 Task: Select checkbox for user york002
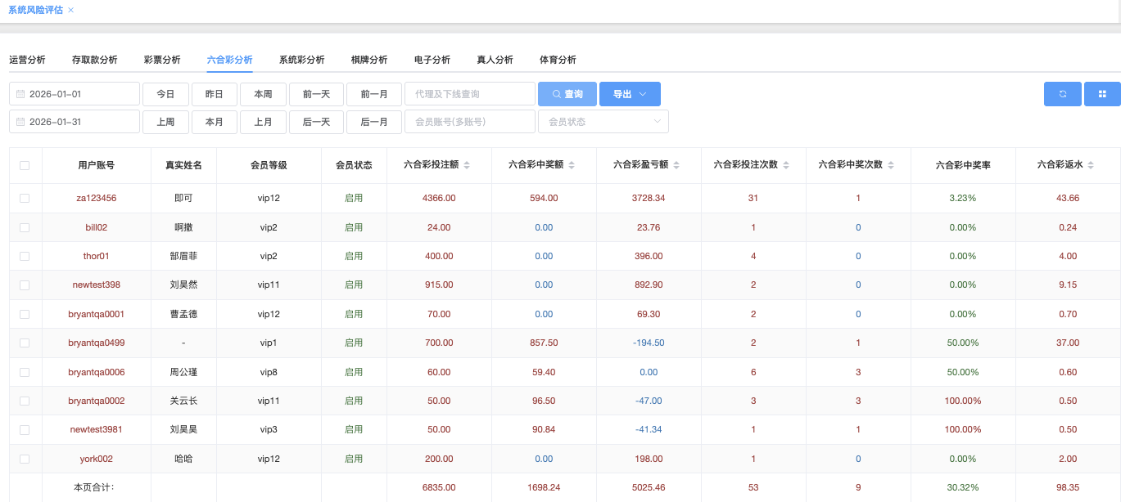25,459
